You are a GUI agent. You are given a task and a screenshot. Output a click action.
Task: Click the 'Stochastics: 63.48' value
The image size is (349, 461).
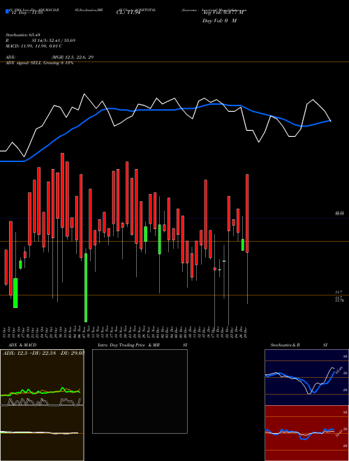[23, 35]
